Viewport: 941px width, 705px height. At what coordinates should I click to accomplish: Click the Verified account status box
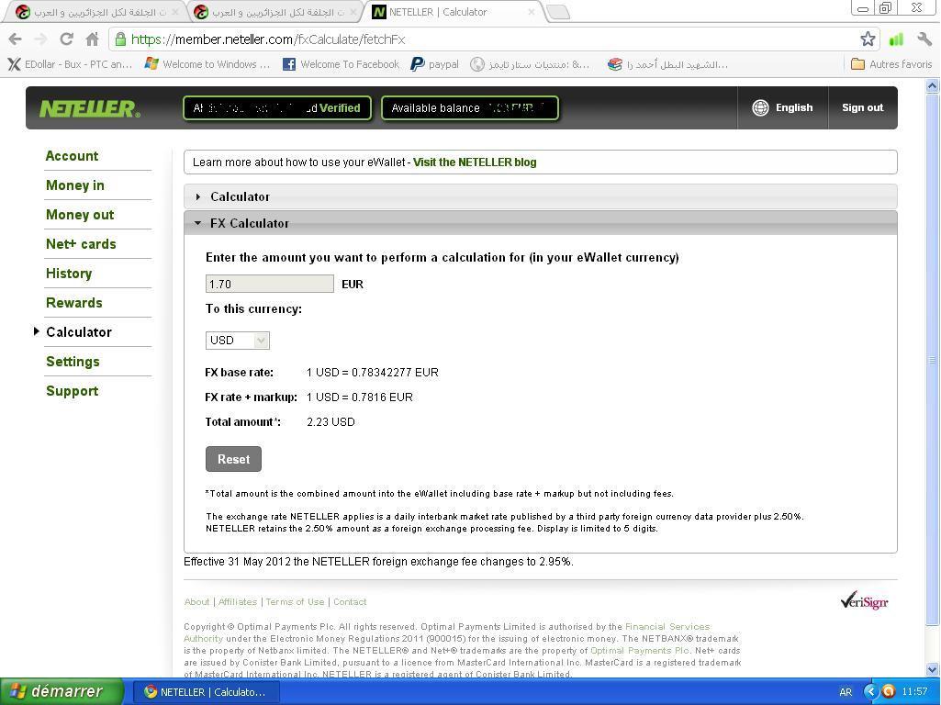pos(277,108)
